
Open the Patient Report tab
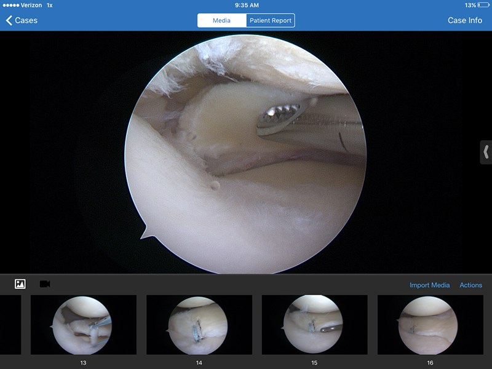pyautogui.click(x=271, y=20)
